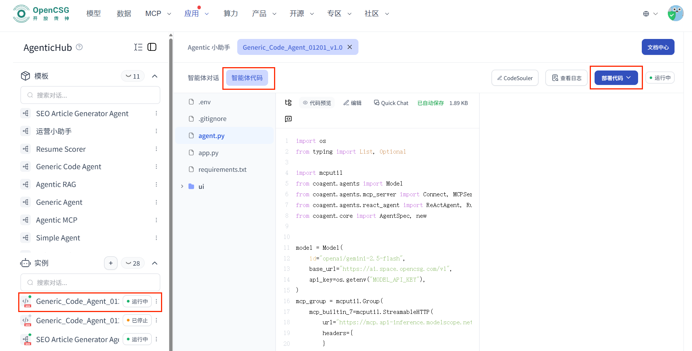
Task: Open the user avatar in top right
Action: tap(675, 13)
